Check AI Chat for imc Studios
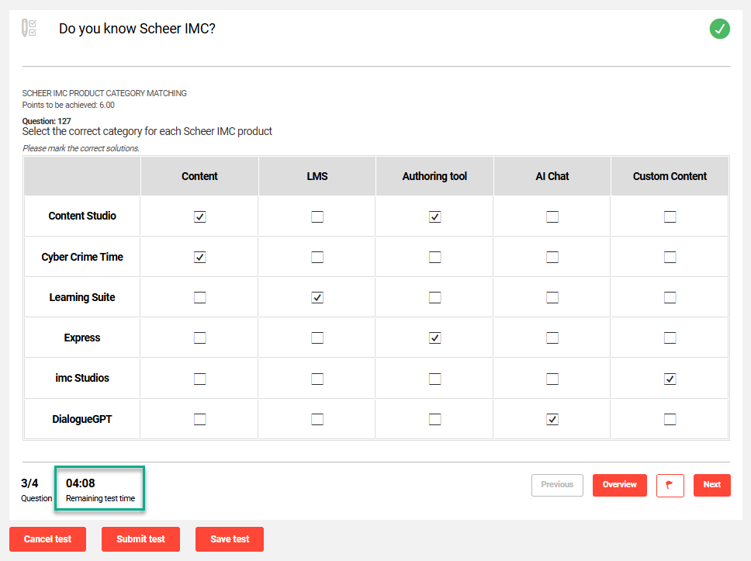Image resolution: width=751 pixels, height=561 pixels. [x=552, y=379]
